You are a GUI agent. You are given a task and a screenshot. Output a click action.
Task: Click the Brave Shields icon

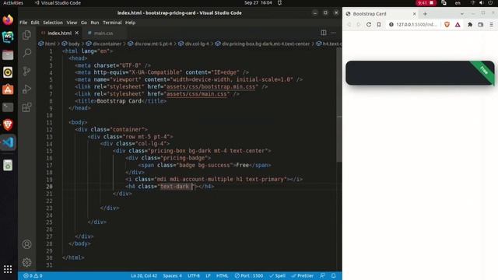[447, 24]
